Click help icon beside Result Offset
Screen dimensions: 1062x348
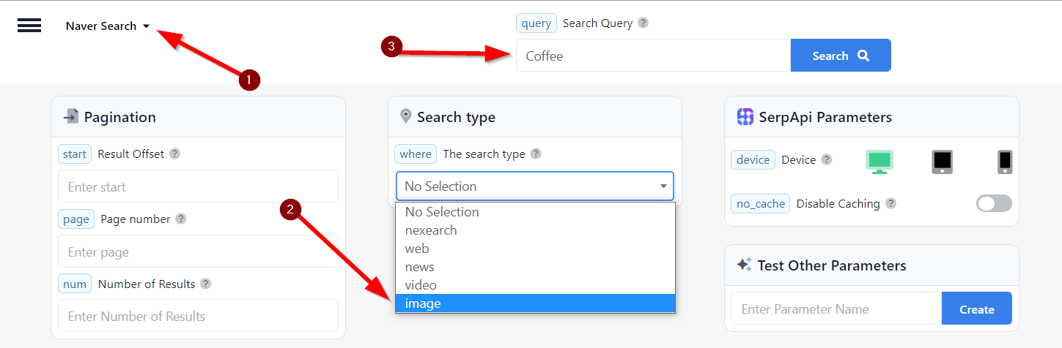174,154
